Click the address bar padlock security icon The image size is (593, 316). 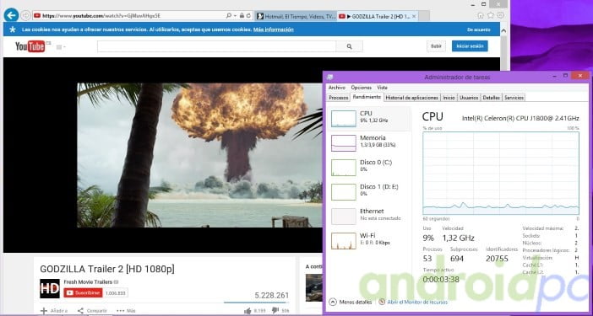[242, 16]
